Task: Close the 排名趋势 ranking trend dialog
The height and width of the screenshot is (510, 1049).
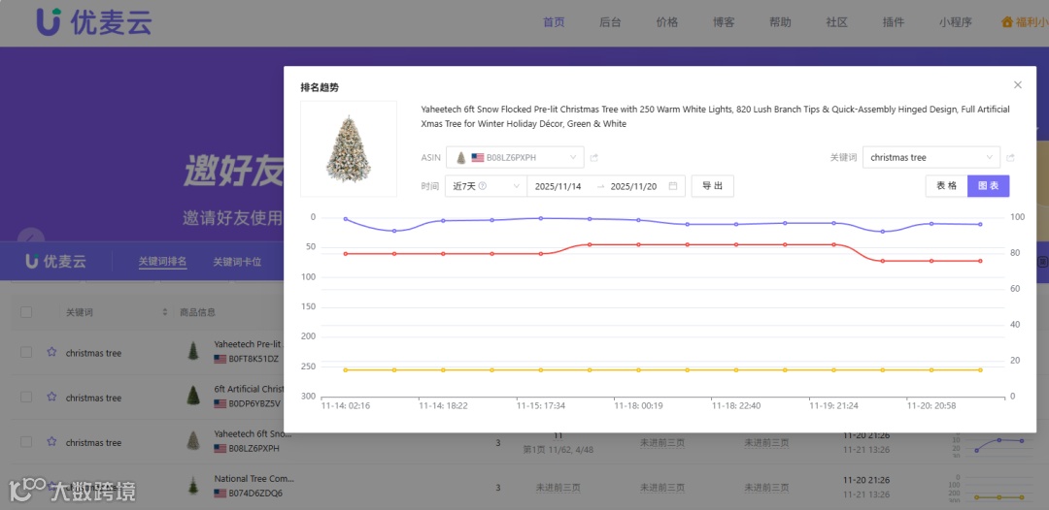Action: coord(1018,84)
